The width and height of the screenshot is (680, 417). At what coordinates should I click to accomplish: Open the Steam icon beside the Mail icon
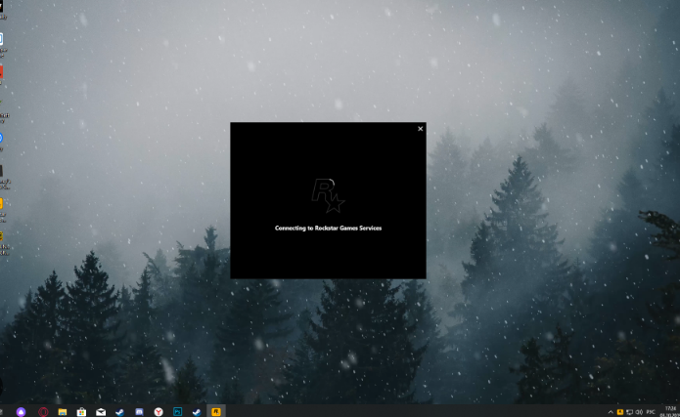coord(119,412)
